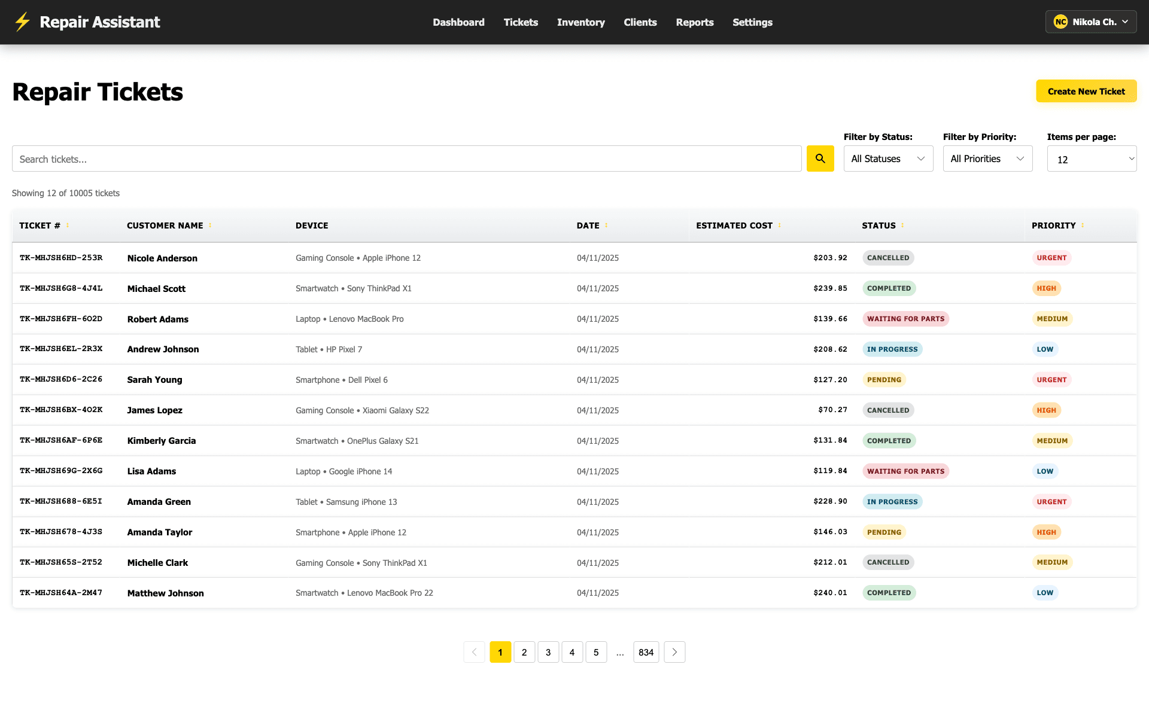Open the Tickets navigation menu

coord(521,22)
